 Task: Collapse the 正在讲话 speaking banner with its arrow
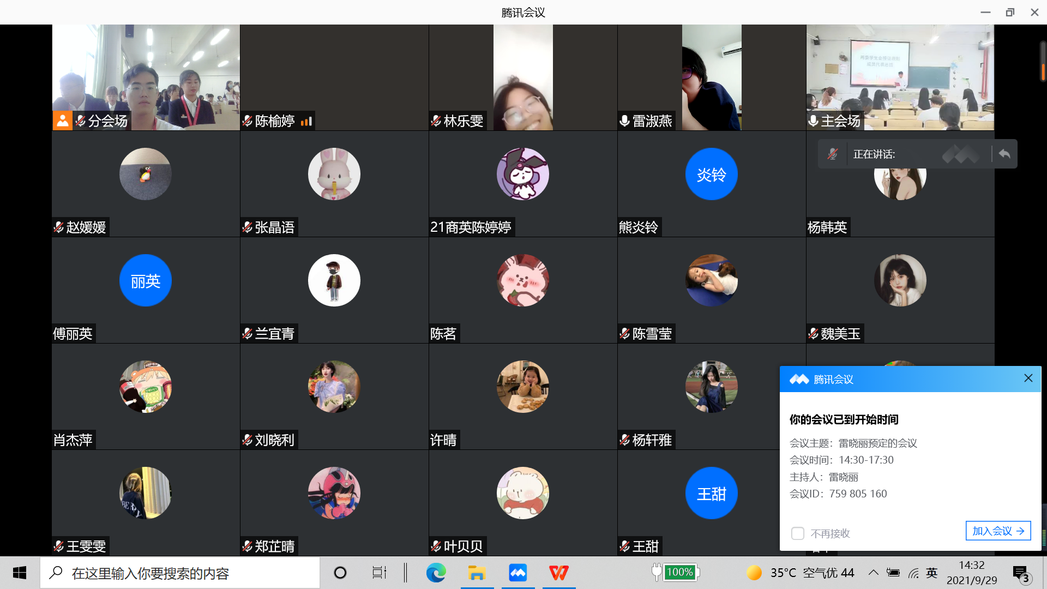tap(1004, 154)
